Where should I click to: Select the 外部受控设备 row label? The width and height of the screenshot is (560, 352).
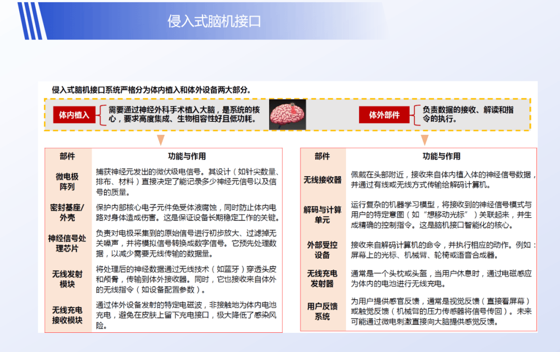[x=322, y=250]
